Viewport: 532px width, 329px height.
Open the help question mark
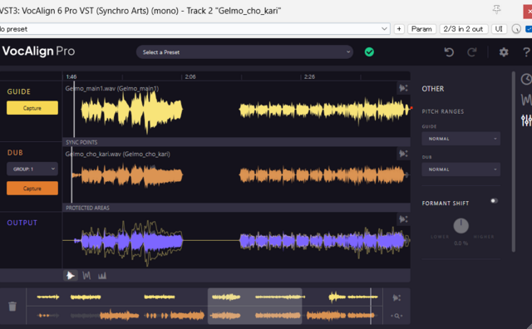pyautogui.click(x=526, y=52)
